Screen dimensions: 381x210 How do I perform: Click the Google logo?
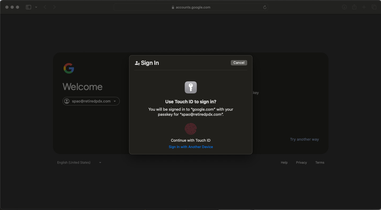pyautogui.click(x=69, y=68)
